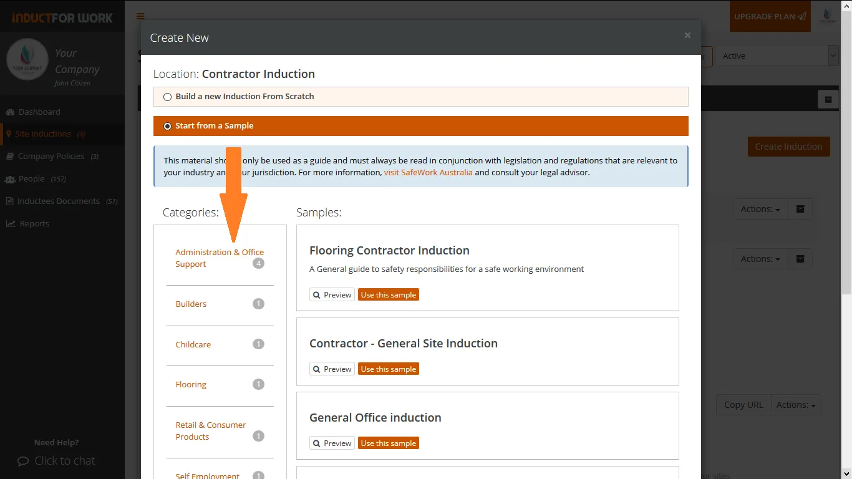
Task: Close the Create New dialog
Action: [687, 36]
